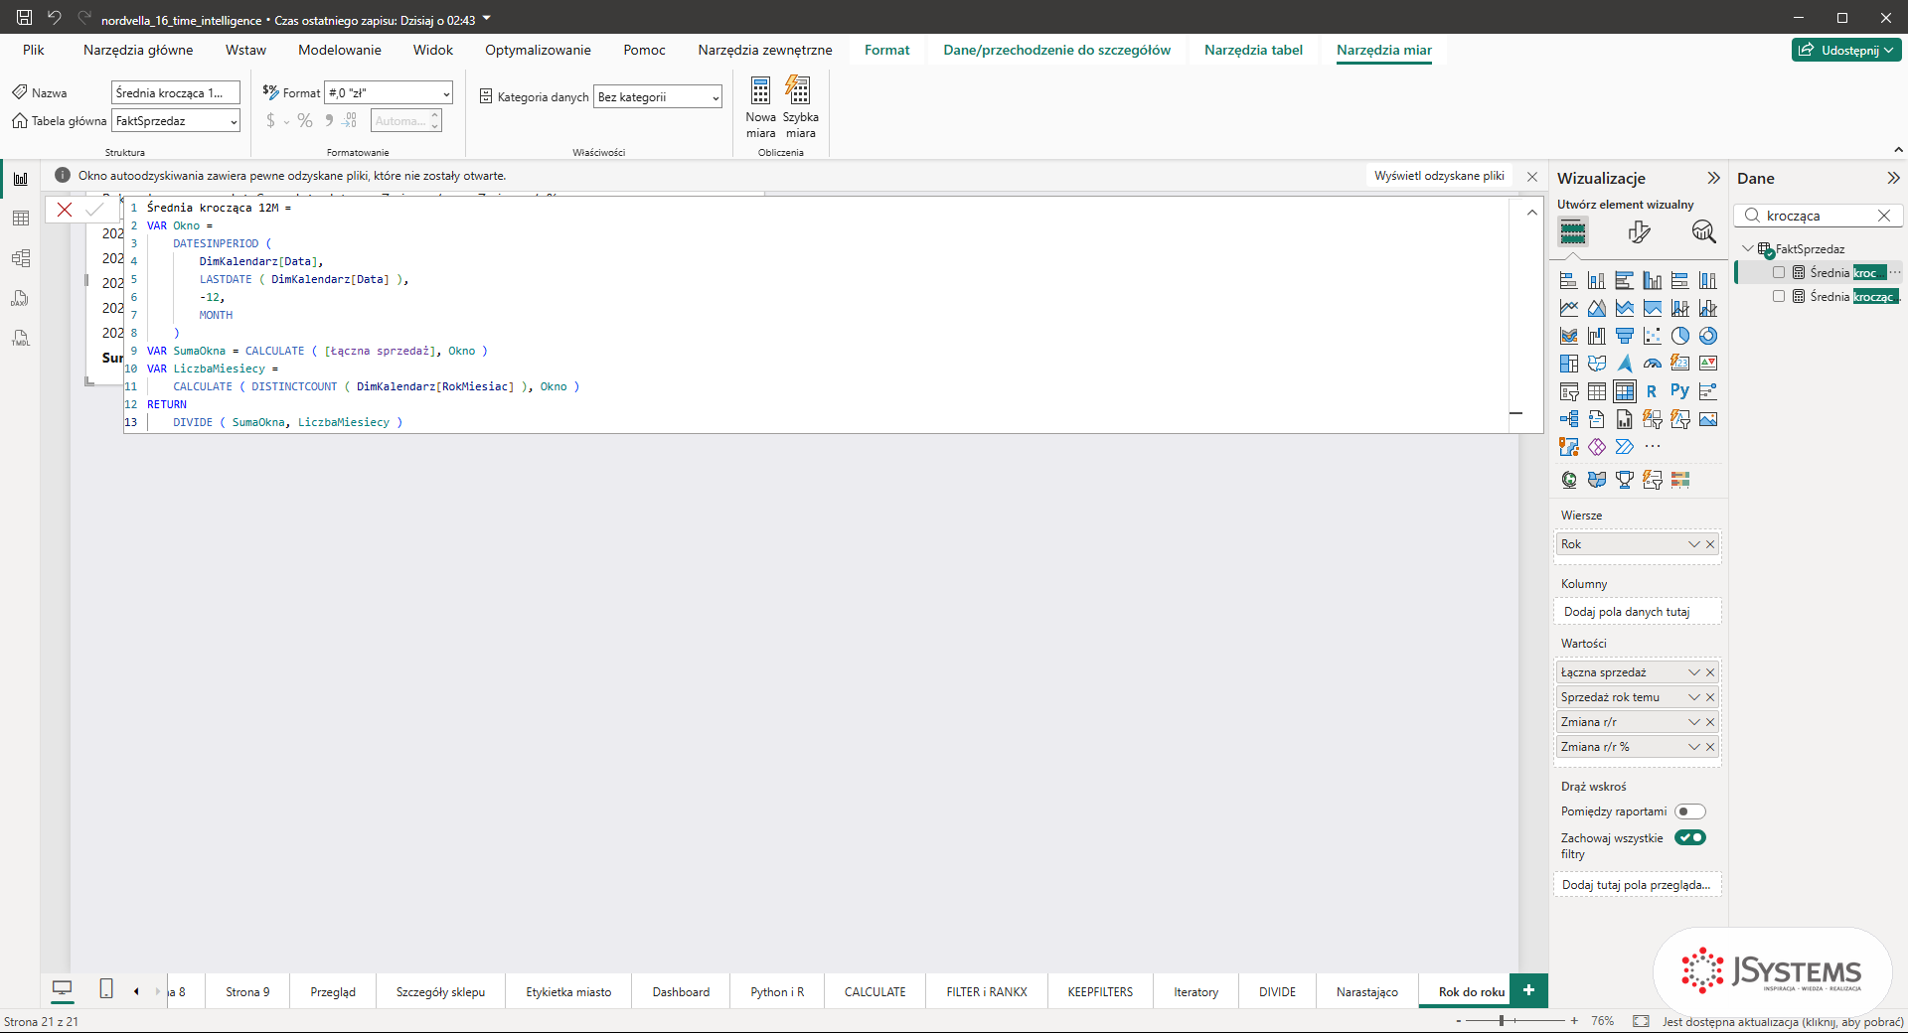Add the Python (Py) visual
This screenshot has width=1908, height=1033.
coord(1679,391)
